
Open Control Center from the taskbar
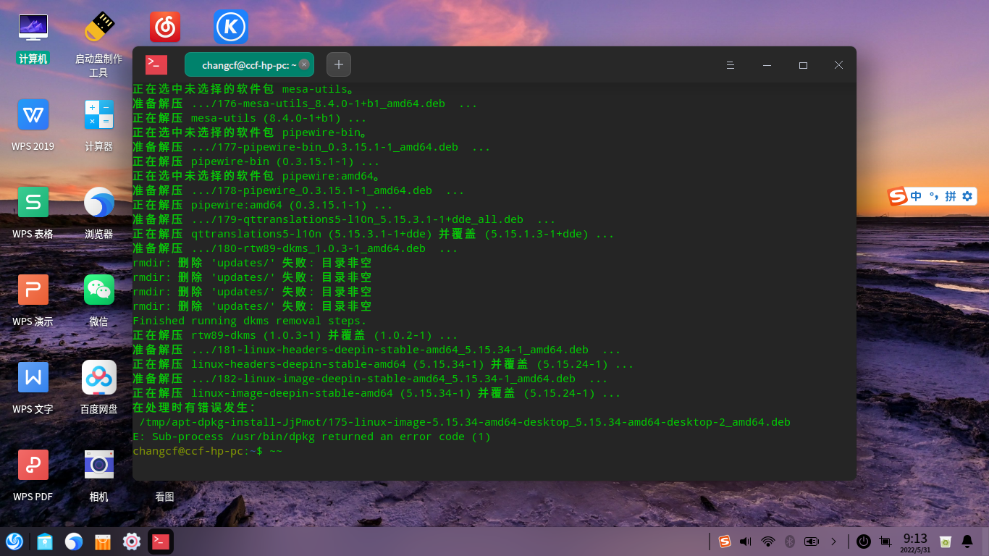click(131, 541)
